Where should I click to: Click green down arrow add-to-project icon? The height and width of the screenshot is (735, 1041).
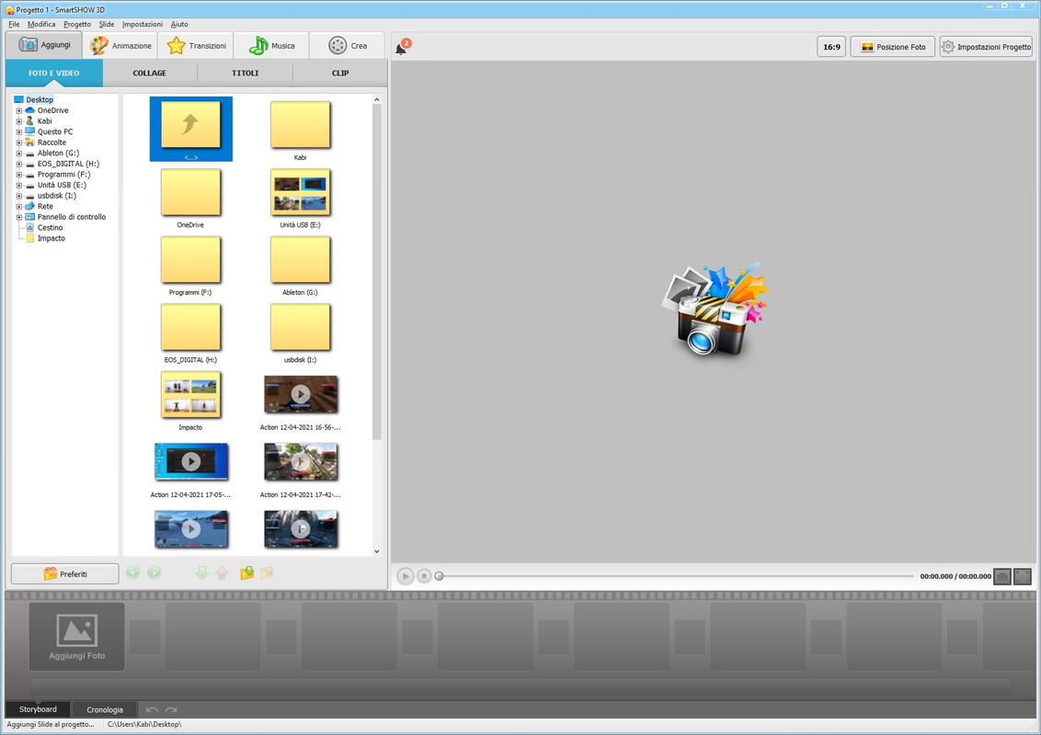tap(201, 572)
